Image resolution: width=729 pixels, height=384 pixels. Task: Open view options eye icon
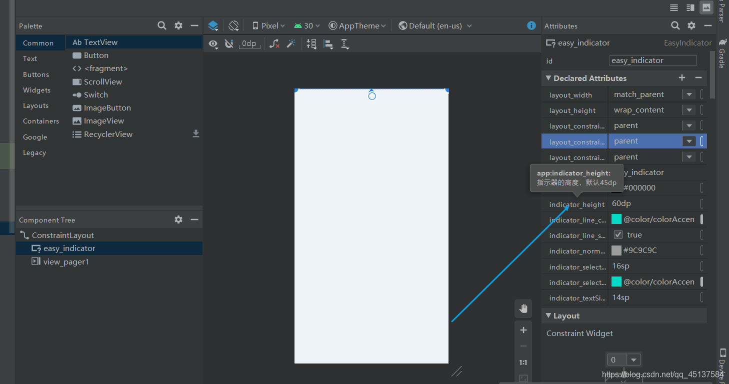click(x=213, y=44)
